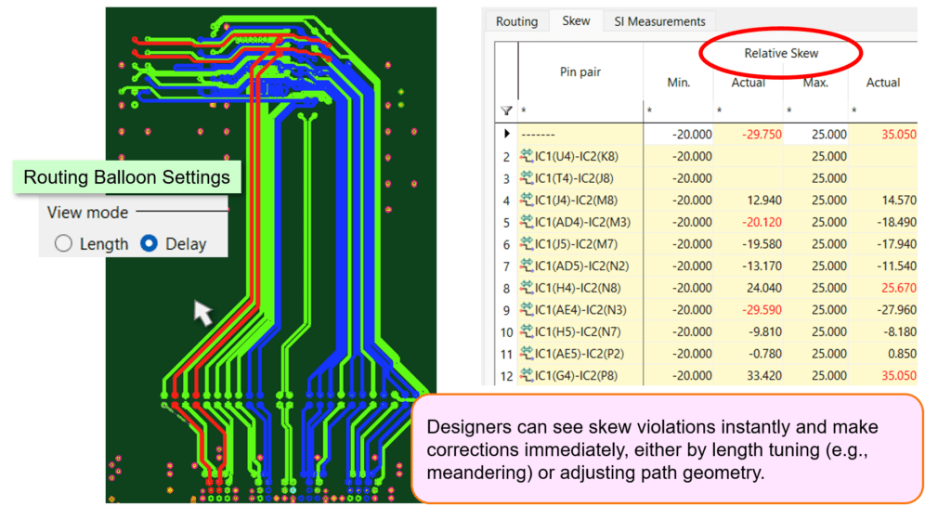
Task: Click the Max. column header
Action: point(815,83)
